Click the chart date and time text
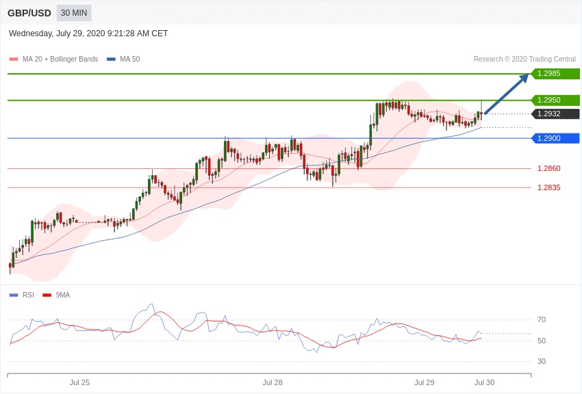The width and height of the screenshot is (582, 394). point(88,34)
